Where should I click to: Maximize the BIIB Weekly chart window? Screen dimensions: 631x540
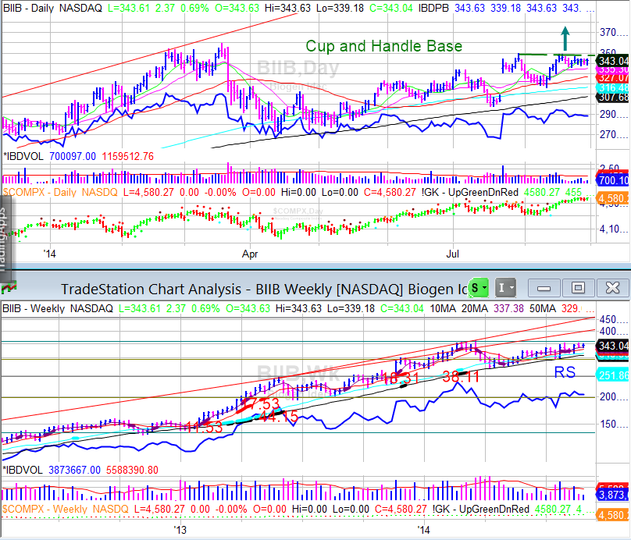point(578,288)
